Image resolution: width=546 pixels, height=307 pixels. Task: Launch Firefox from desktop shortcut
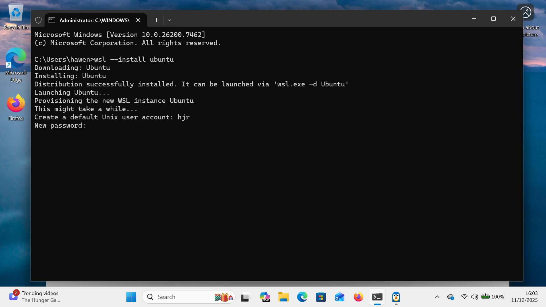[x=16, y=104]
